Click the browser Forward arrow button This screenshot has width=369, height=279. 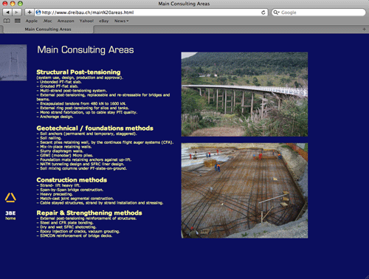[x=16, y=13]
